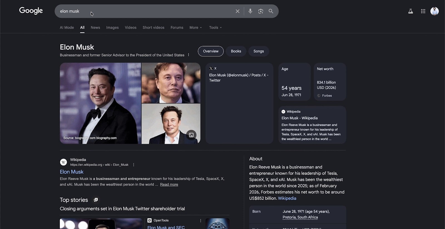Select the Books chip
This screenshot has height=229, width=445.
[x=236, y=51]
